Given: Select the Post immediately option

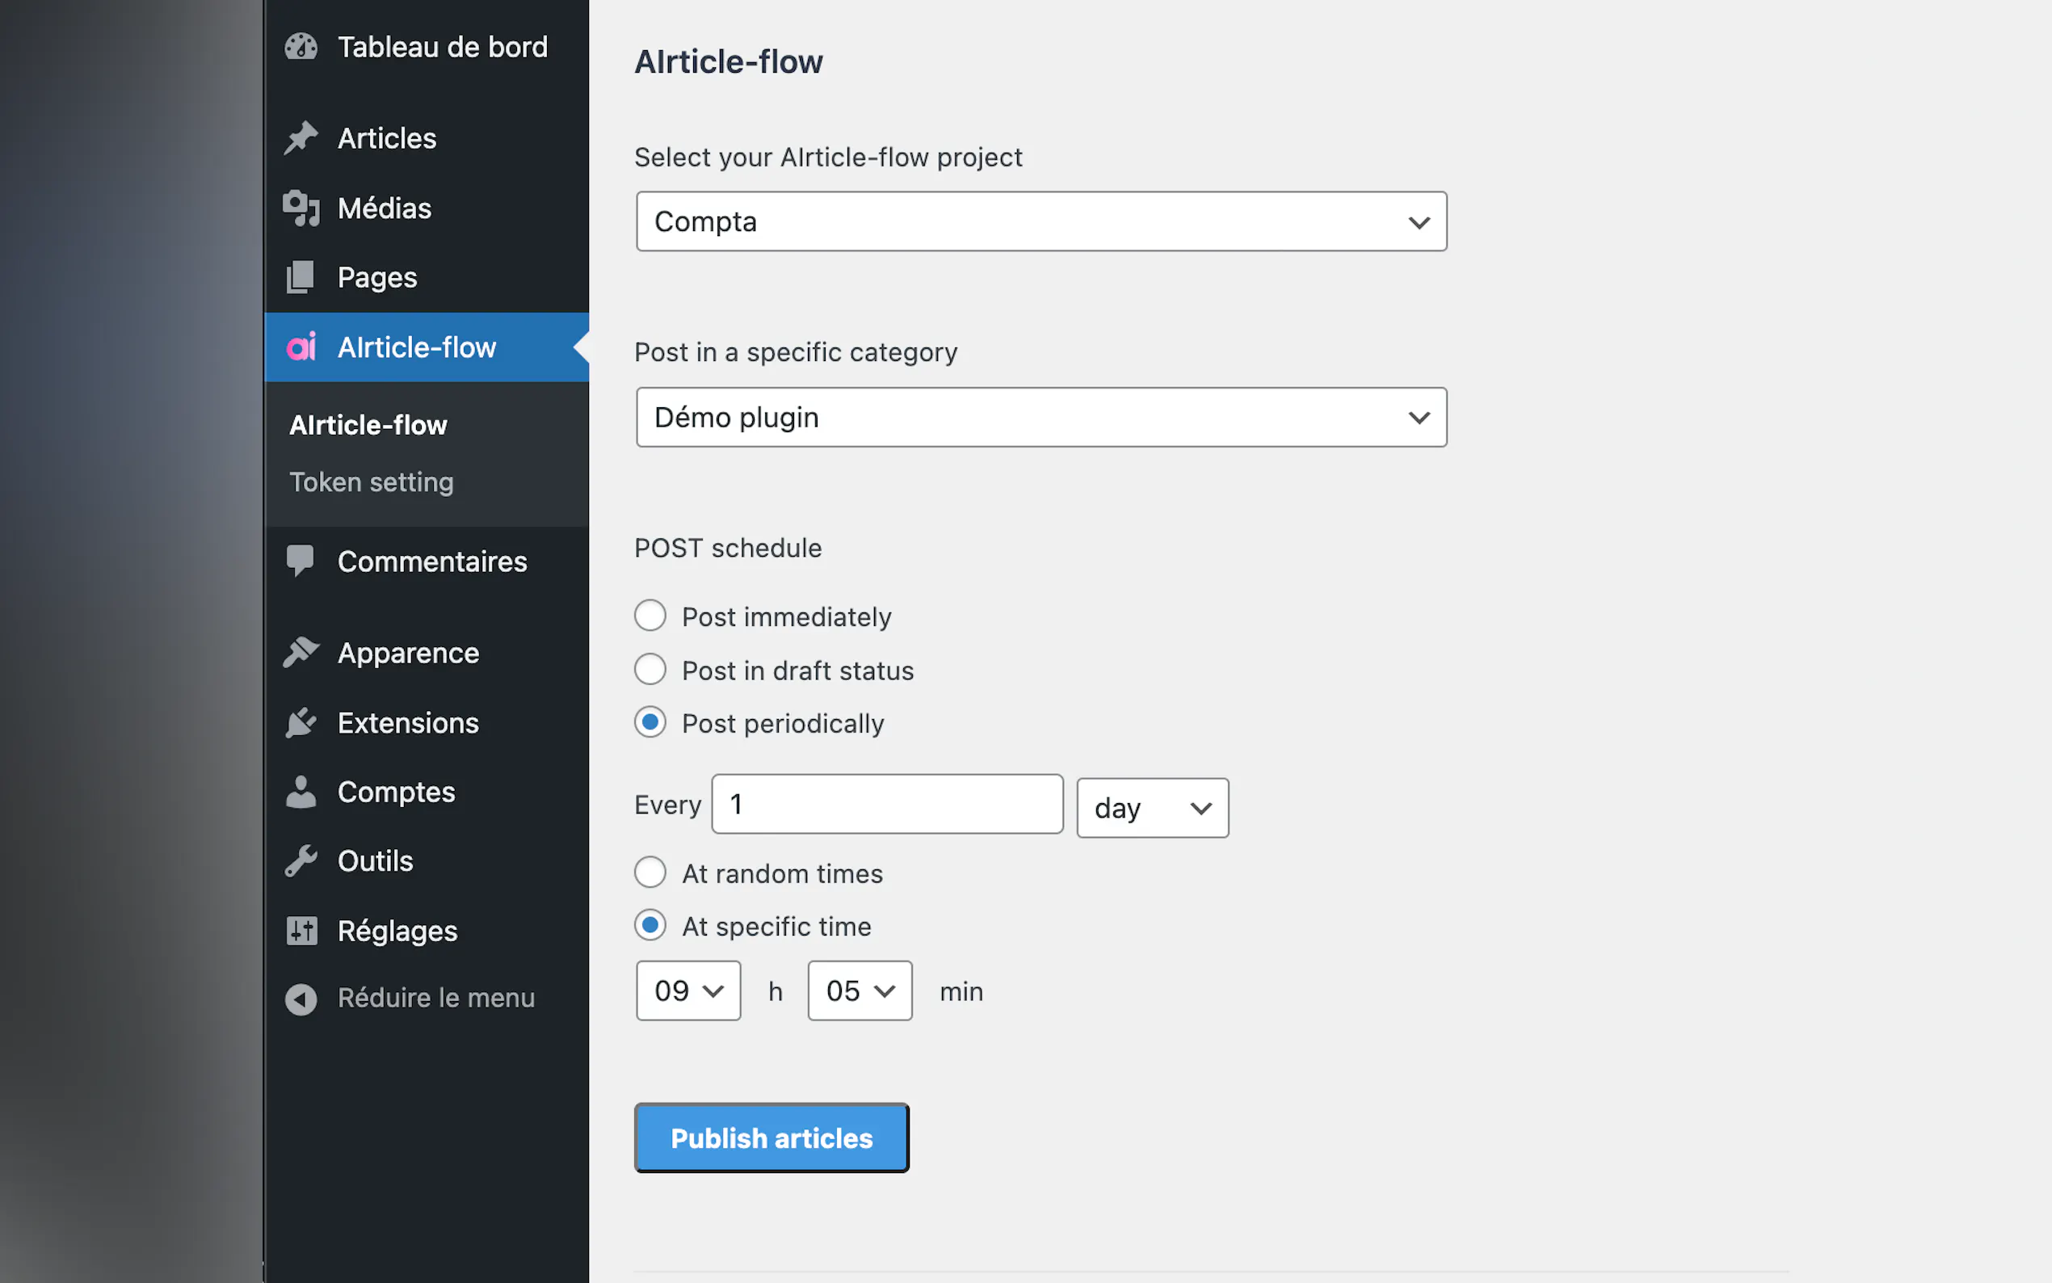Looking at the screenshot, I should click(x=650, y=616).
